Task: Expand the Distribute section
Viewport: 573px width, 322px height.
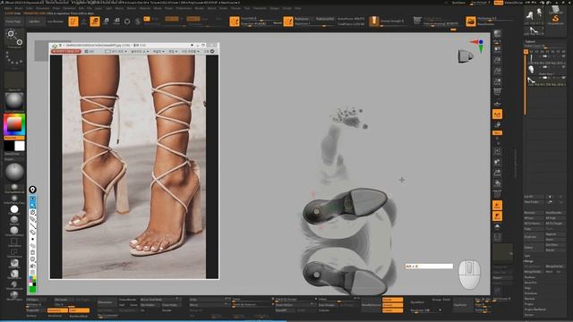Action: point(531,293)
